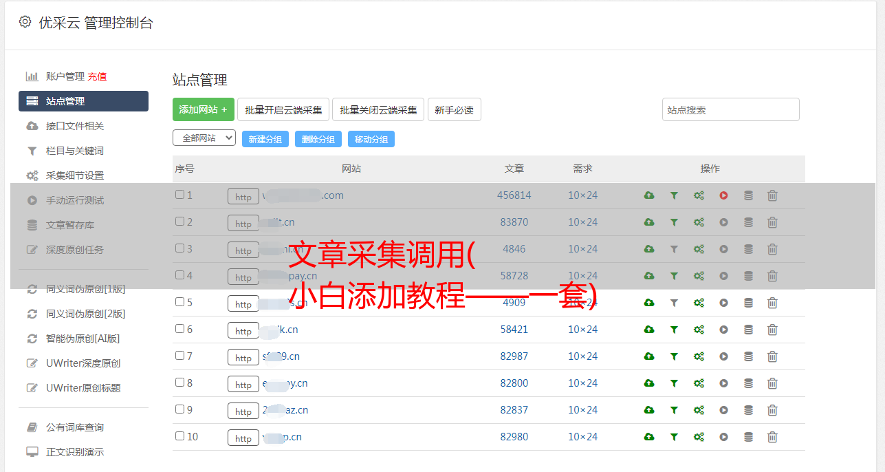This screenshot has width=885, height=472.
Task: Tick the checkbox for site number 1
Action: click(x=179, y=195)
